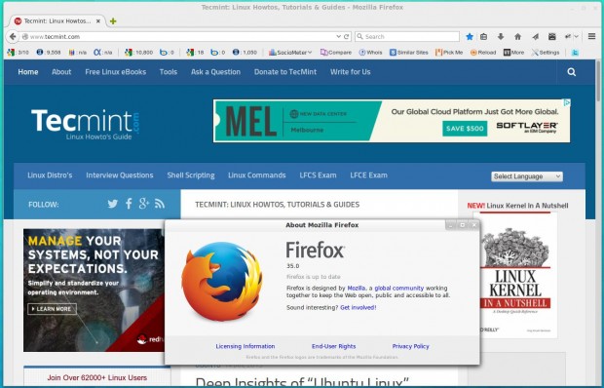
Task: Open the Tools menu item
Action: pos(169,72)
